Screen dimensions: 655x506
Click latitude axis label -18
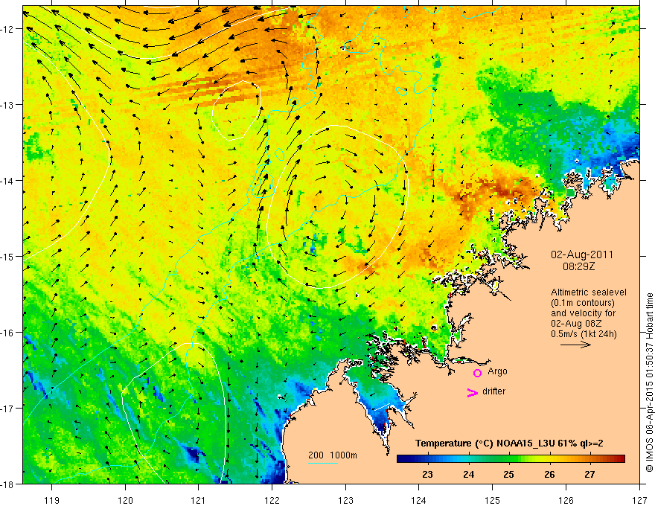click(7, 484)
